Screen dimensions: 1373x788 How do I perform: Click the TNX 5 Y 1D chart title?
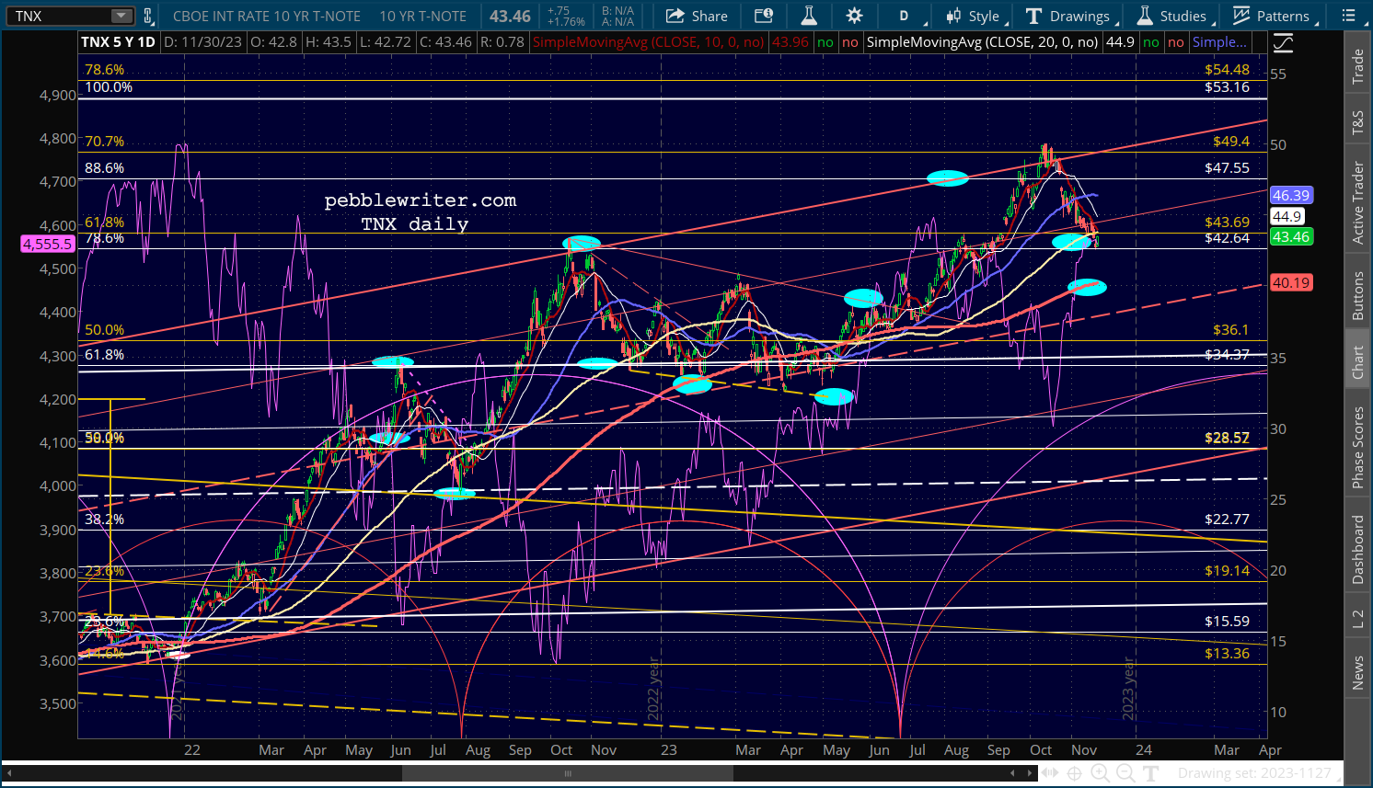(x=118, y=42)
